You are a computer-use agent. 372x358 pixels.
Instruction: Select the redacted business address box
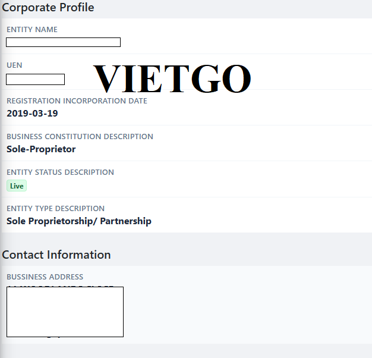[x=65, y=312]
